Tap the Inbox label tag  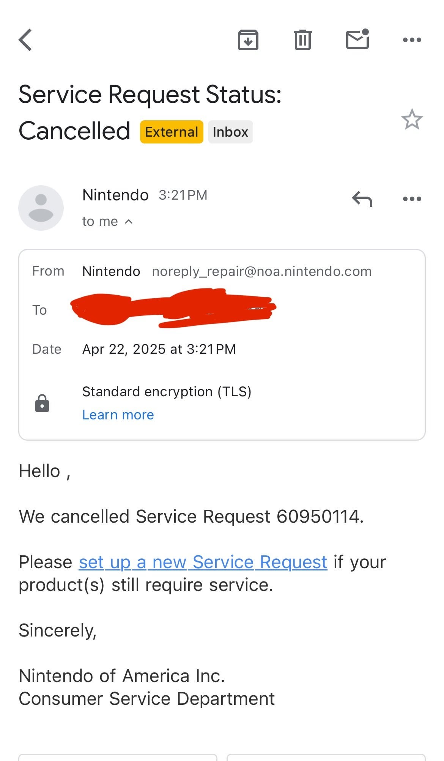[230, 132]
